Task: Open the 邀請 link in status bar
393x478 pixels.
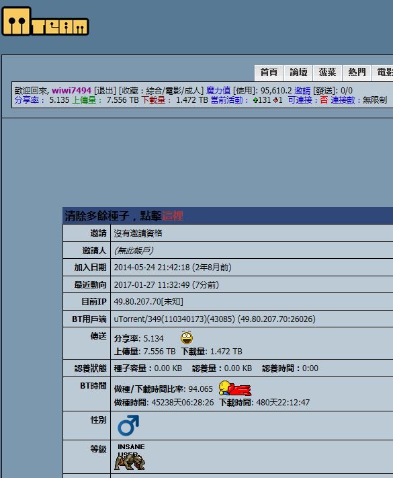Action: [302, 91]
